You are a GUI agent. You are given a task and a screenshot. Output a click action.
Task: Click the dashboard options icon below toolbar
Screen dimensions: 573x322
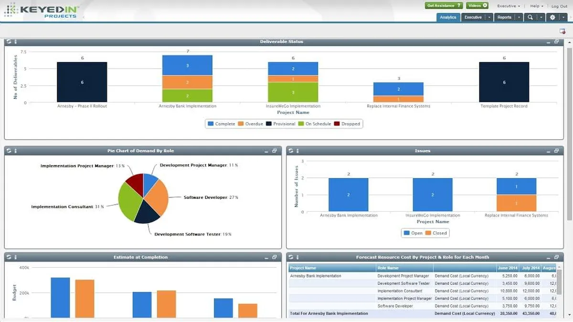coord(562,31)
